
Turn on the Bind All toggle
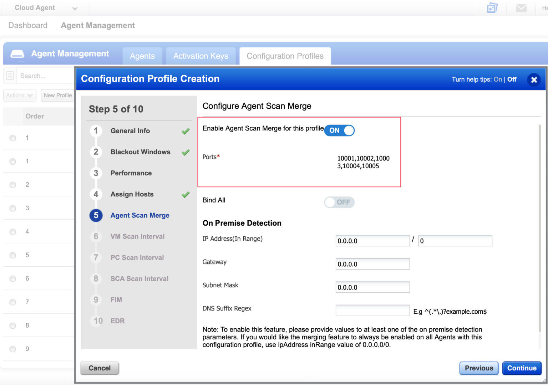[x=339, y=202]
